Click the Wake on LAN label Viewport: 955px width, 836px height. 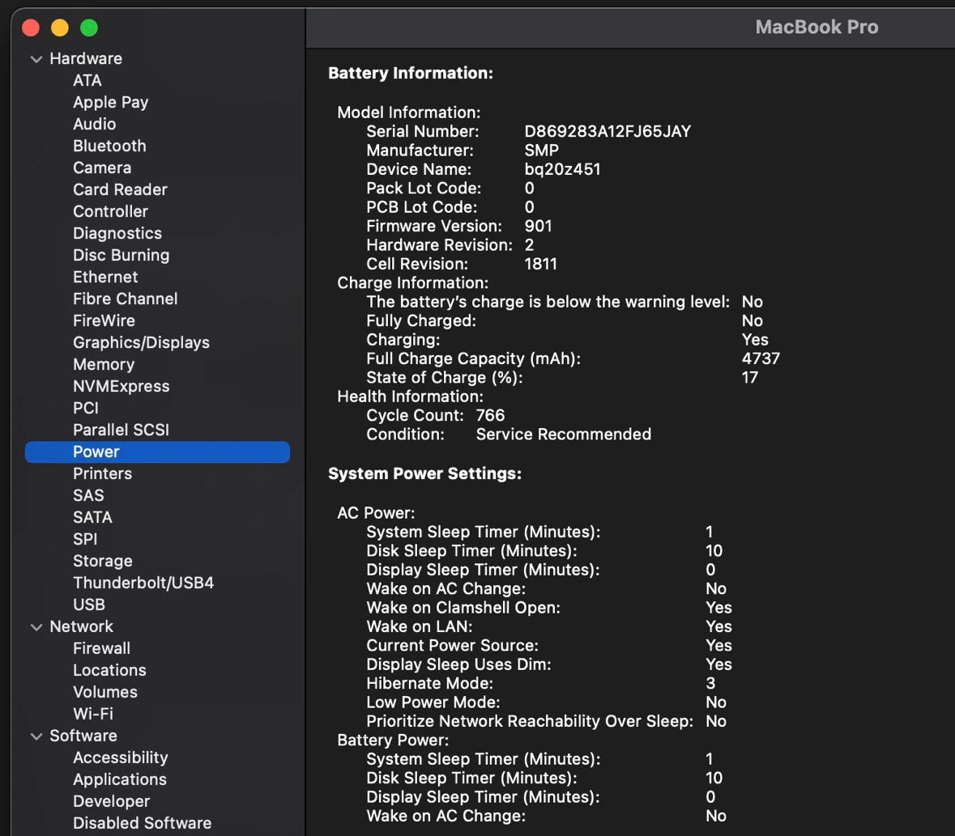click(419, 626)
